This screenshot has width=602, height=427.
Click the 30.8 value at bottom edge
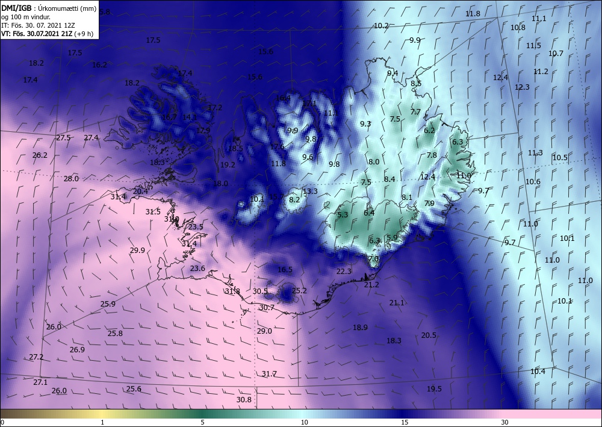(244, 400)
